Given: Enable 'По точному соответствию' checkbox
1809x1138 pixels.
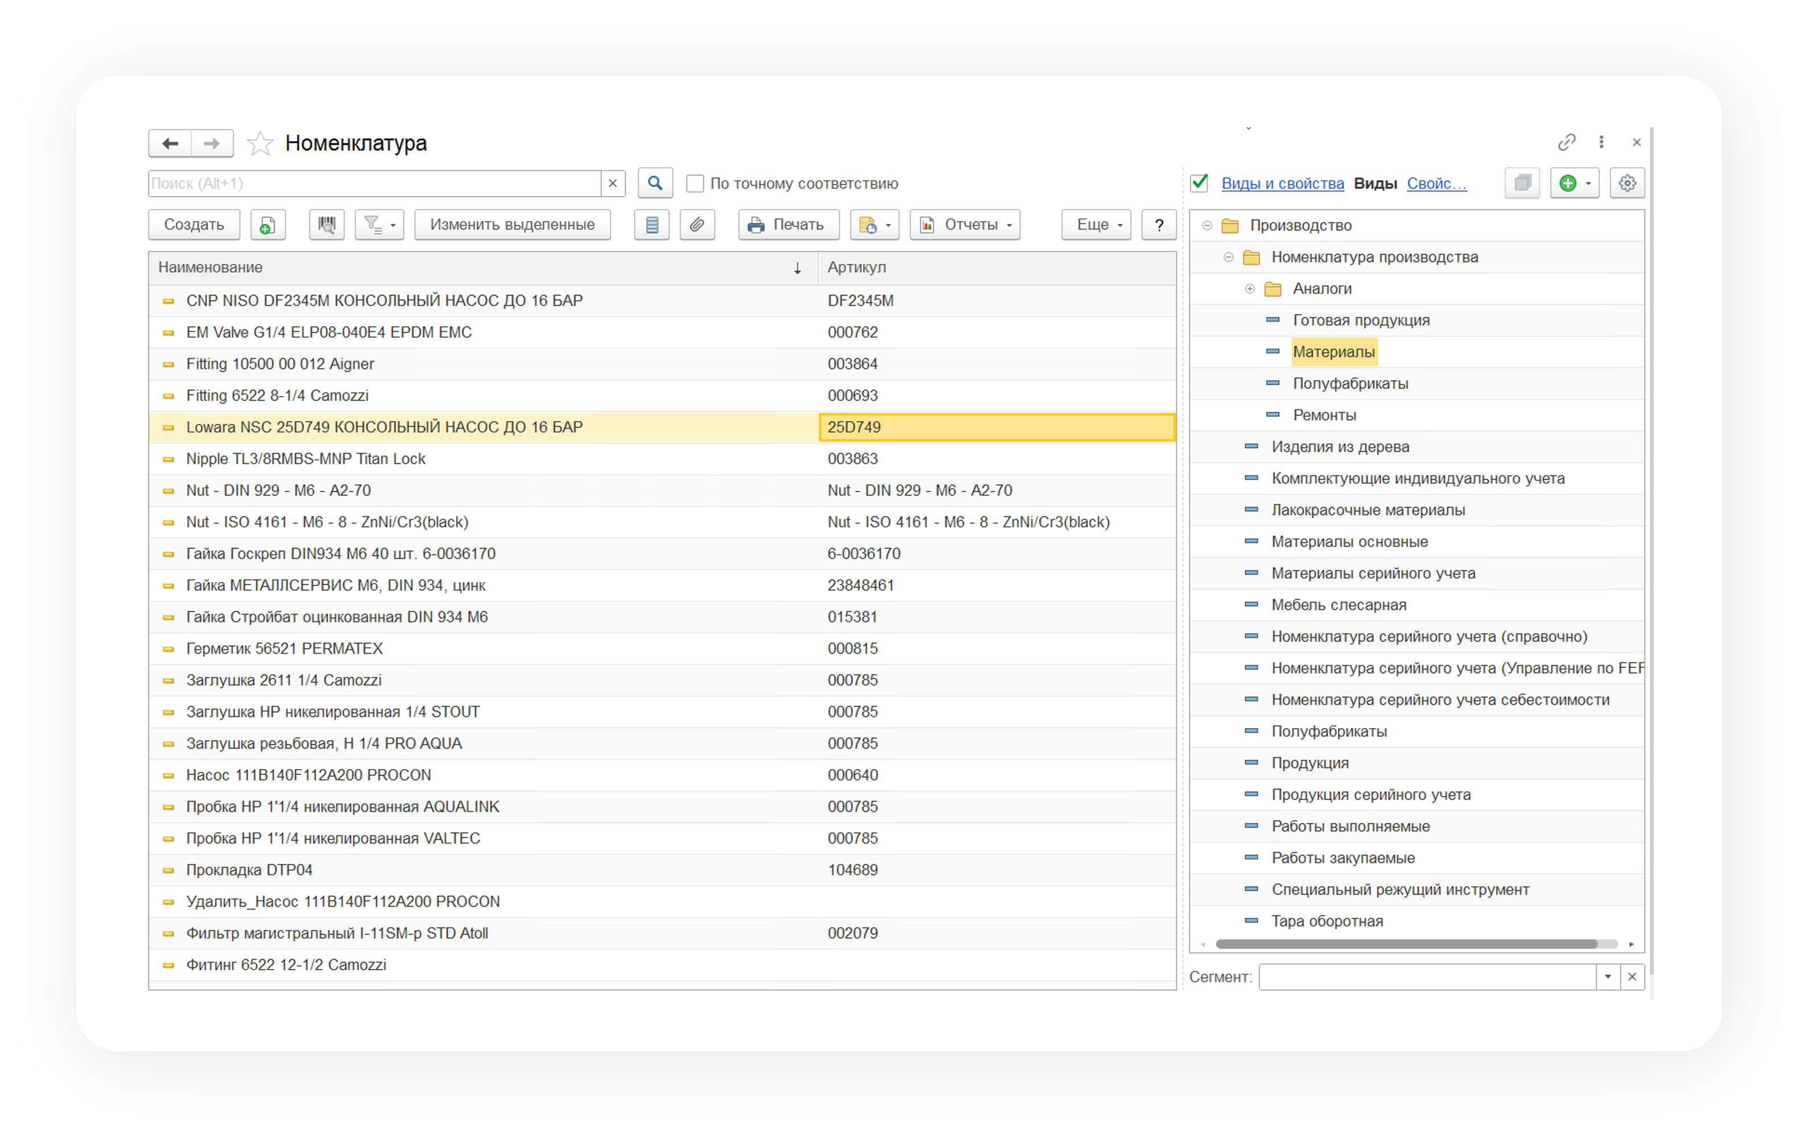Looking at the screenshot, I should click(695, 183).
